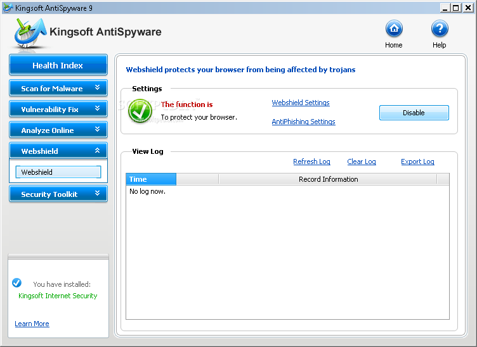
Task: Select the Webshield sub-item in sidebar
Action: point(58,172)
